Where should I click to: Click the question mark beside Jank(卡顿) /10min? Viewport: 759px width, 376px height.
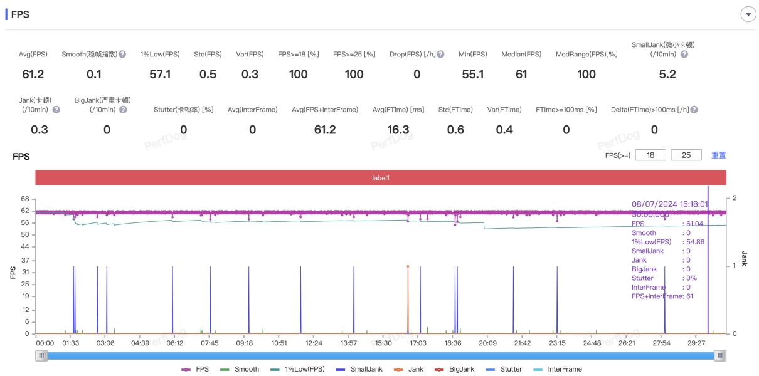[56, 110]
